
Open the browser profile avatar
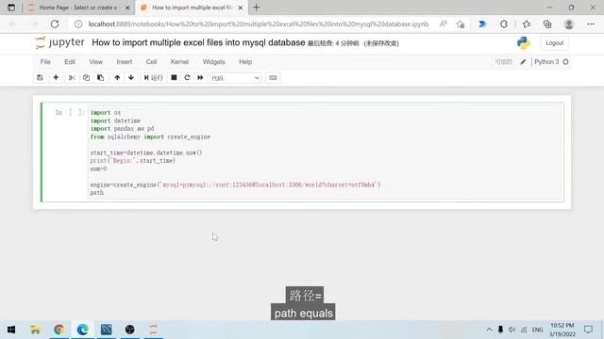(x=568, y=24)
